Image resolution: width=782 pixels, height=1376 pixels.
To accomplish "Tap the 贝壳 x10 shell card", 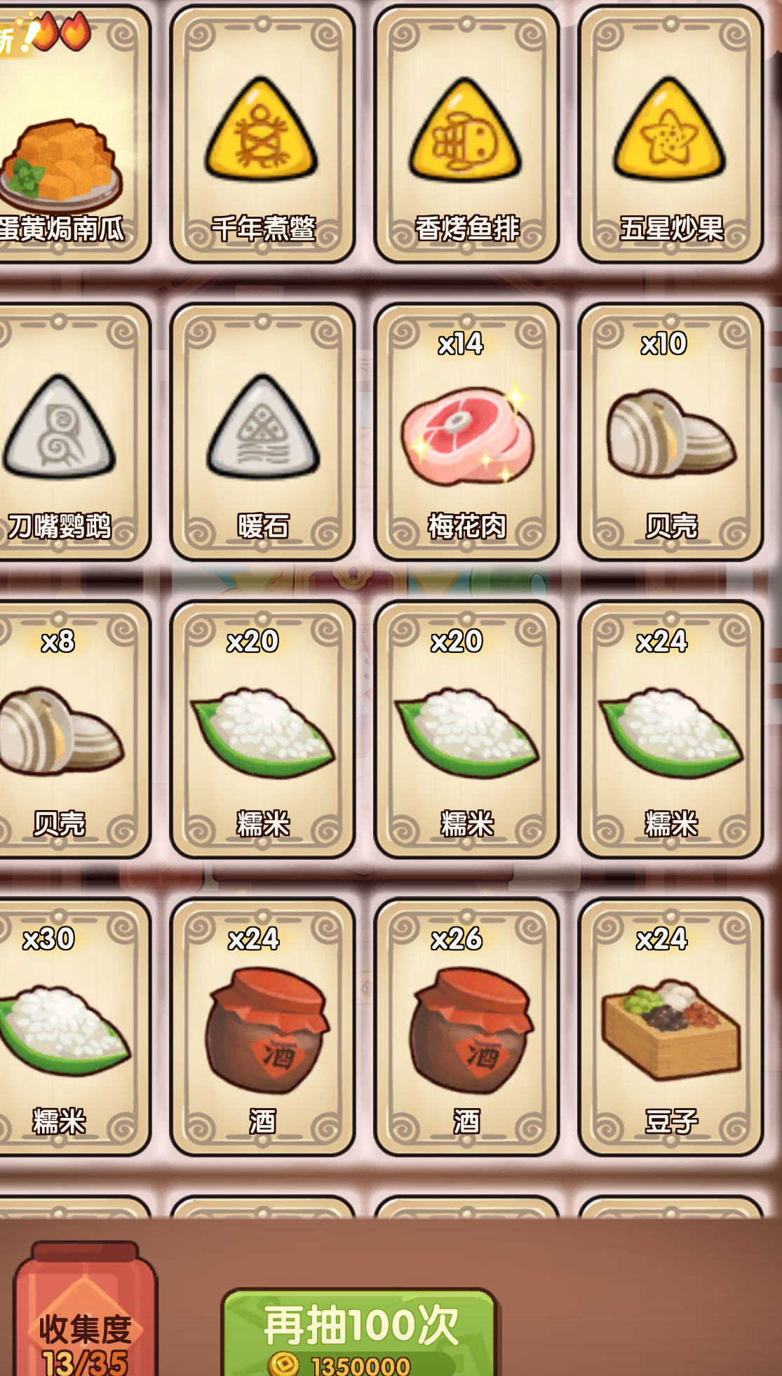I will click(670, 431).
